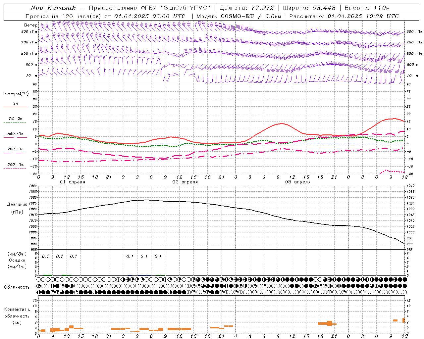Image resolution: width=424 pixels, height=339 pixels.
Task: Click the Рассчитано: 01.04.2025 10:39 UTC text
Action: 344,16
